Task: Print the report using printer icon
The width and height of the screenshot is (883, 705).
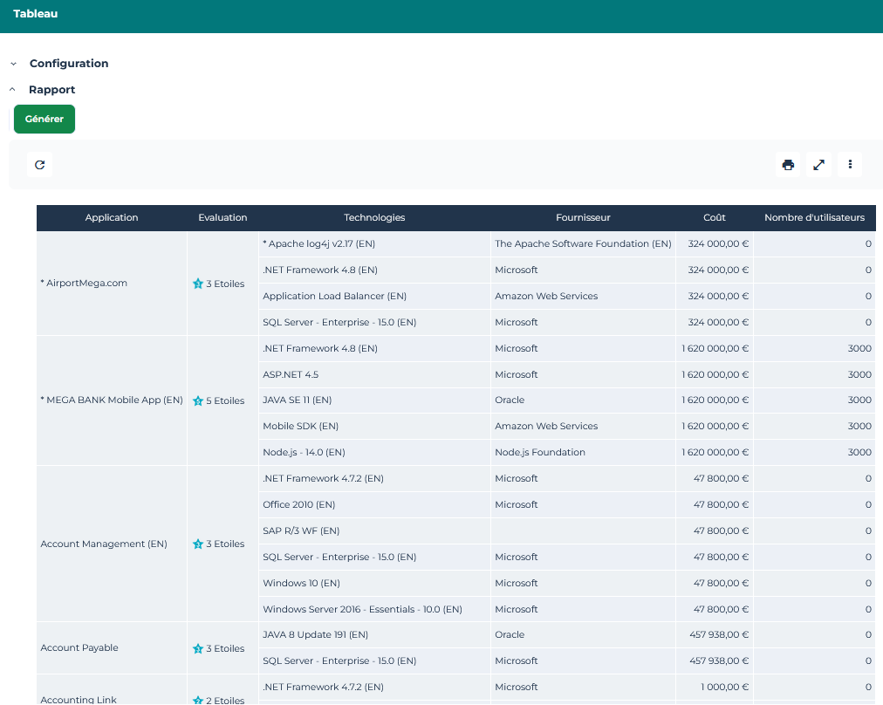Action: [788, 164]
